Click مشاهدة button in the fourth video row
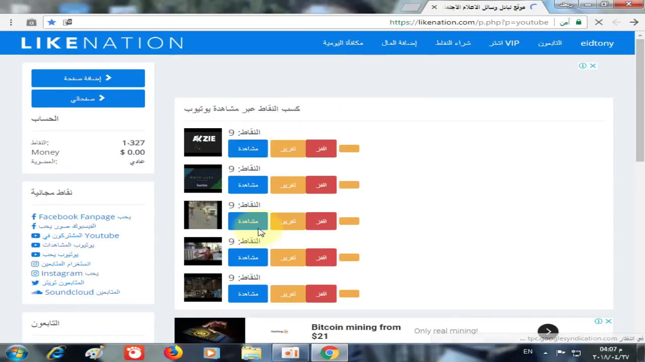Viewport: 645px width, 362px height. point(248,257)
